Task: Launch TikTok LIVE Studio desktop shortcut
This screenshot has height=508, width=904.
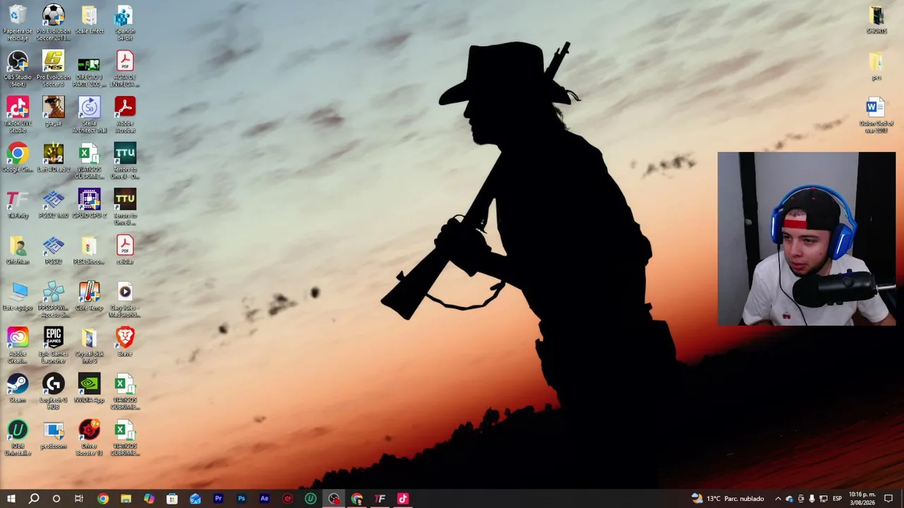Action: [x=18, y=115]
